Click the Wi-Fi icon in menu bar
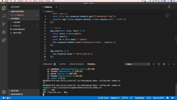 tap(156, 1)
